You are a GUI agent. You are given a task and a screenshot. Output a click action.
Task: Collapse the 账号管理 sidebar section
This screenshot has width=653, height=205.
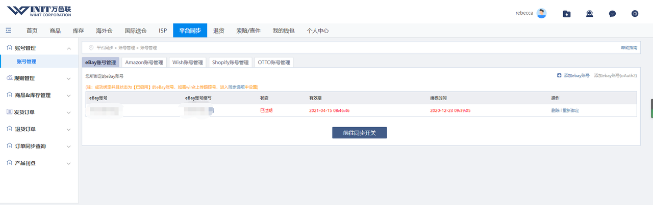pyautogui.click(x=69, y=48)
